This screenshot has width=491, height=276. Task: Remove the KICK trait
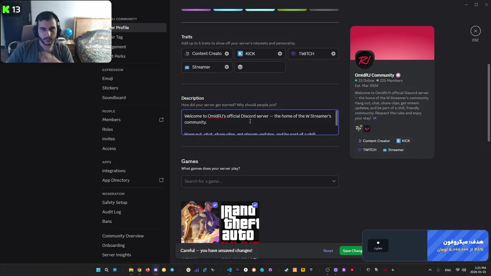coord(280,54)
